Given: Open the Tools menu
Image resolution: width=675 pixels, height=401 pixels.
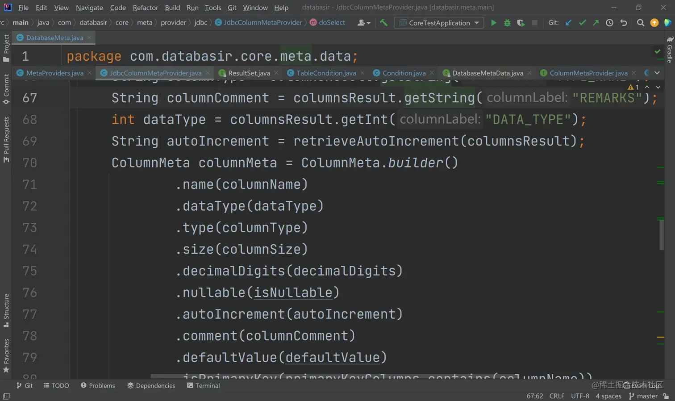Looking at the screenshot, I should [213, 8].
